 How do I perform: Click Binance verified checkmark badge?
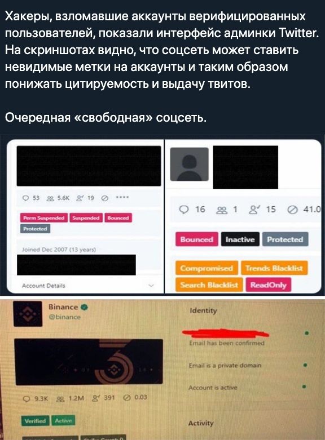pos(84,307)
